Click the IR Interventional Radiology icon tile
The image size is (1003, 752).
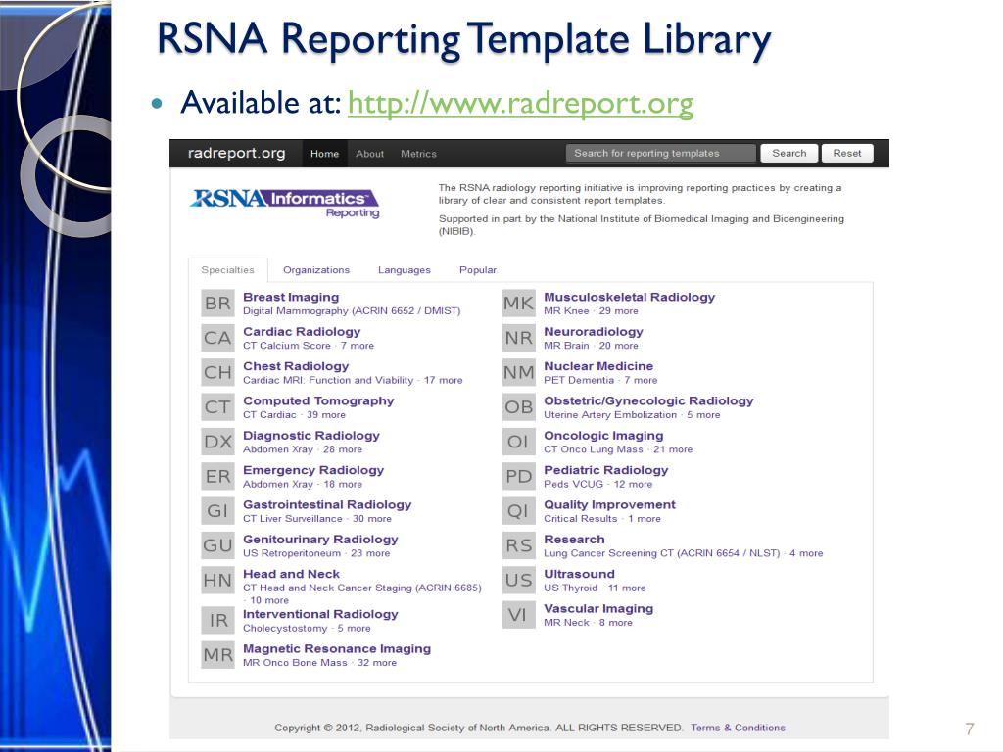217,620
